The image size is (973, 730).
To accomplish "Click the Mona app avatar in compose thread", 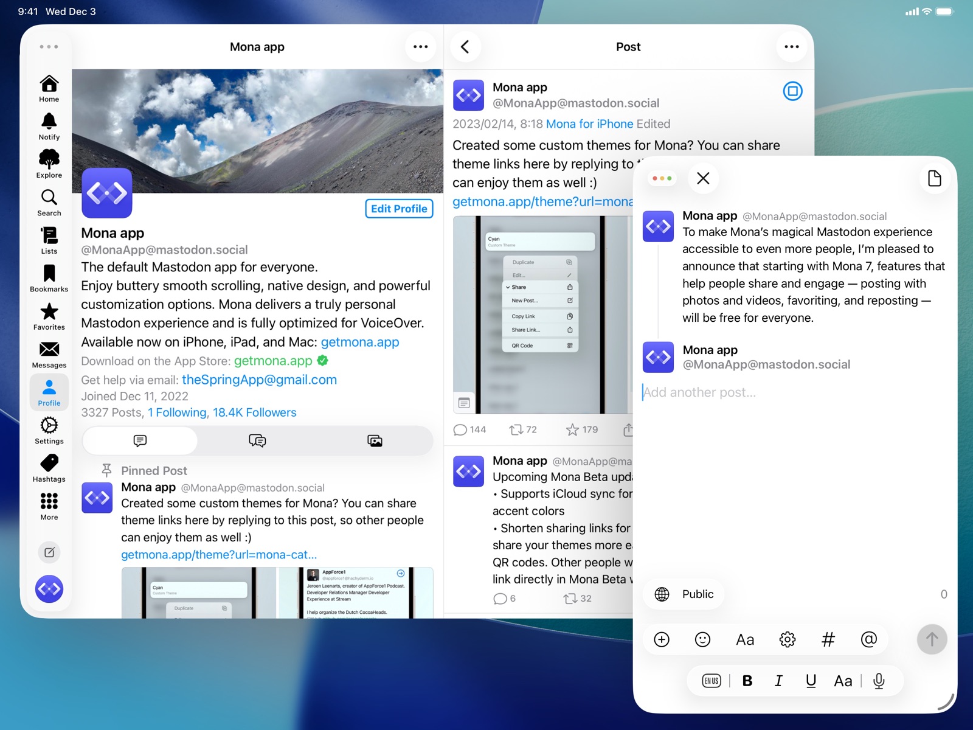I will pos(658,226).
